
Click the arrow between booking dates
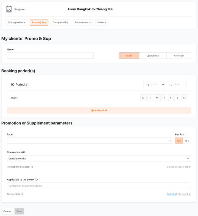pos(163,85)
